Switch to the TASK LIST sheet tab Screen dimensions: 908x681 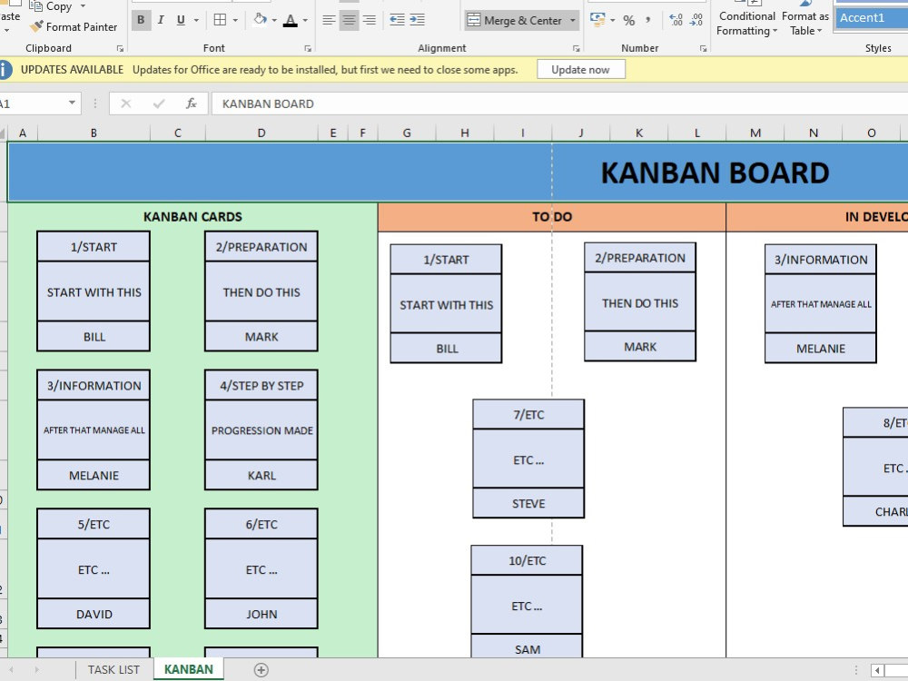coord(113,669)
